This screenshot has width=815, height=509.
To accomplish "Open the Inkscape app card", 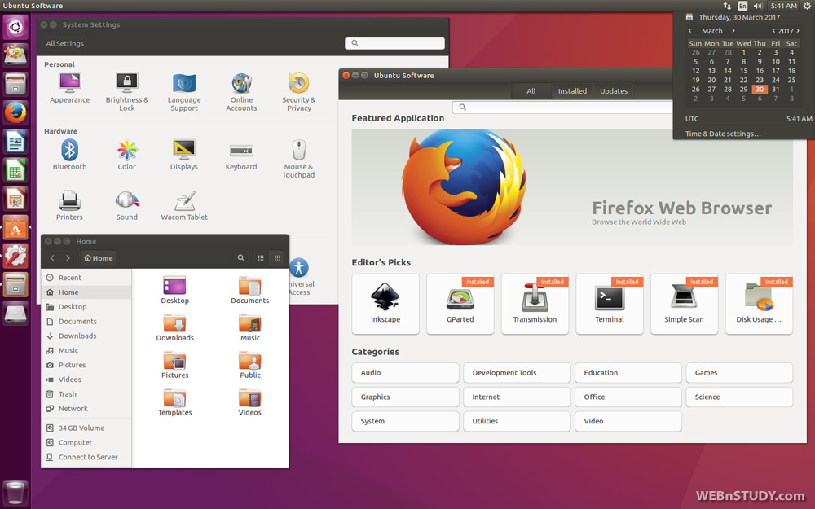I will pyautogui.click(x=385, y=304).
